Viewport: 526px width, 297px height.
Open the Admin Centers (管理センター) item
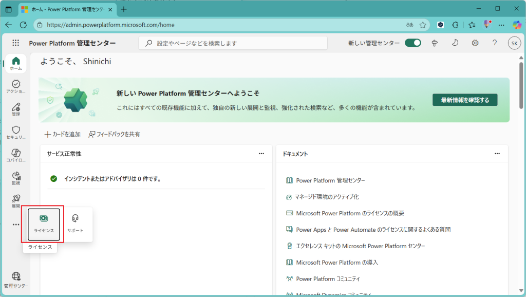coord(16,281)
